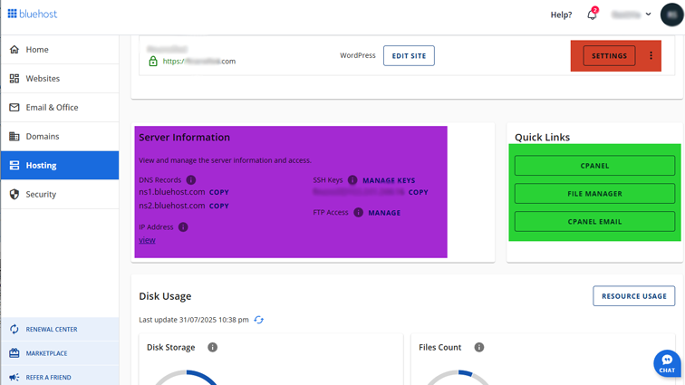Click the Last update timestamp text

[194, 320]
